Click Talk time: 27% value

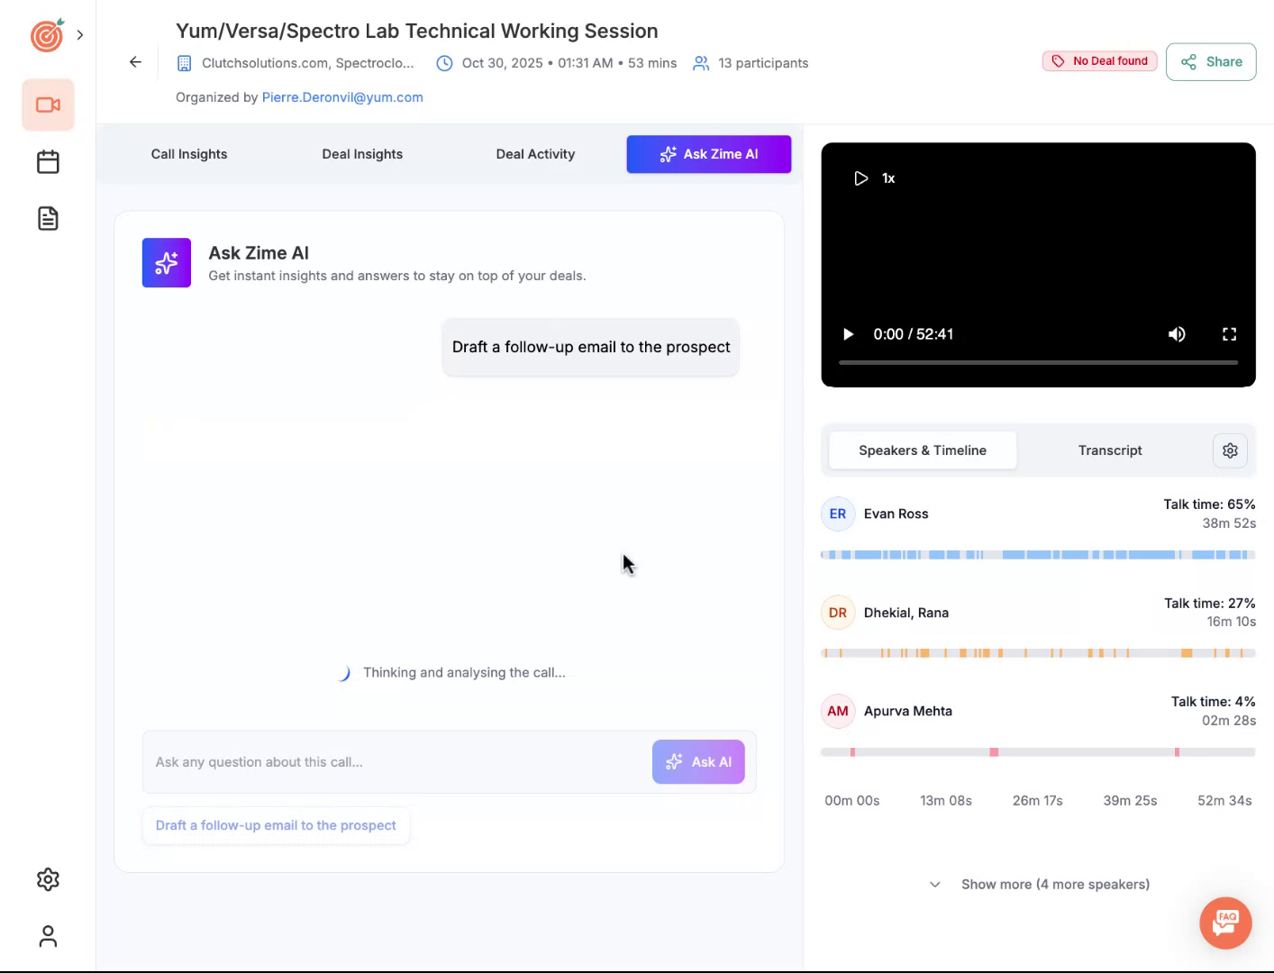tap(1209, 604)
